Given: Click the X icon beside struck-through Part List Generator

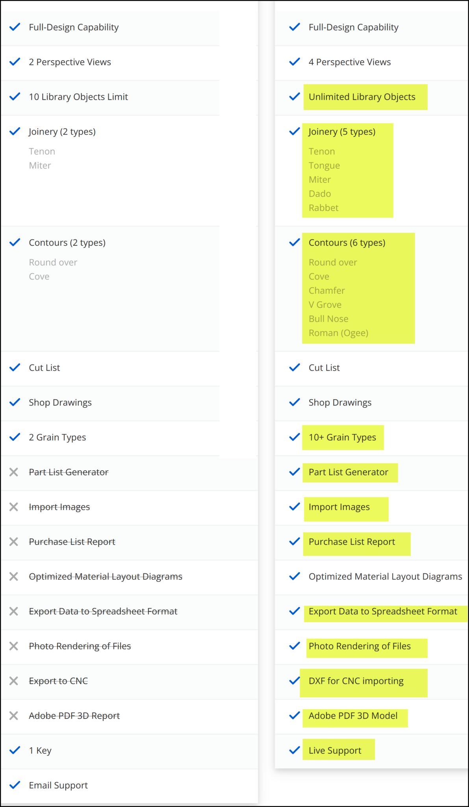Looking at the screenshot, I should [x=14, y=472].
